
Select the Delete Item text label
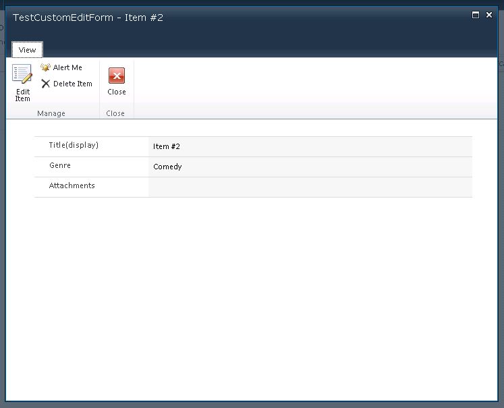(x=73, y=84)
